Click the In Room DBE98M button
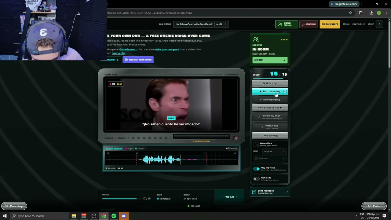The image size is (391, 220). pos(287,24)
